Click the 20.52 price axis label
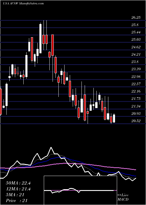146x205 pixels. tap(136, 121)
